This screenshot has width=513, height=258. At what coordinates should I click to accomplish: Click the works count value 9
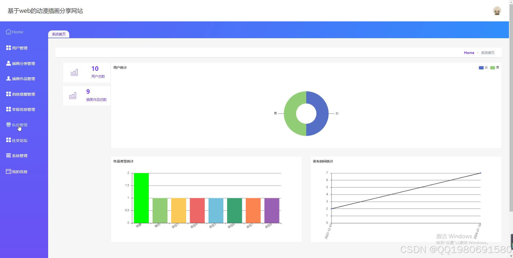[88, 92]
